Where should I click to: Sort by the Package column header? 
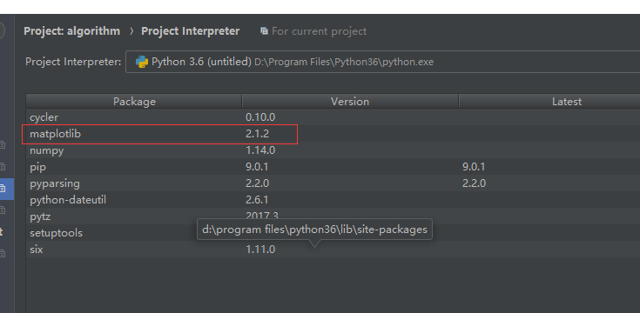click(134, 102)
